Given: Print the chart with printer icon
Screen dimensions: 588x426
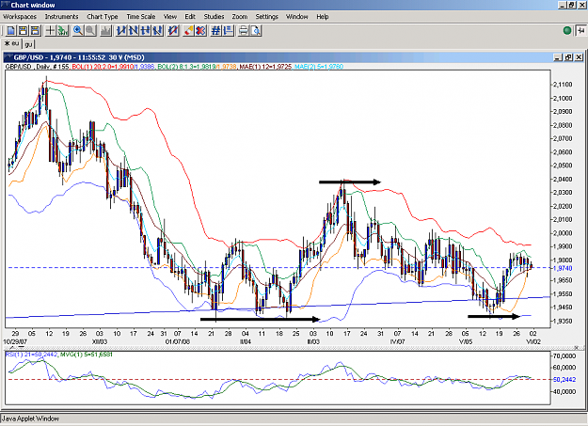Looking at the screenshot, I should point(244,30).
